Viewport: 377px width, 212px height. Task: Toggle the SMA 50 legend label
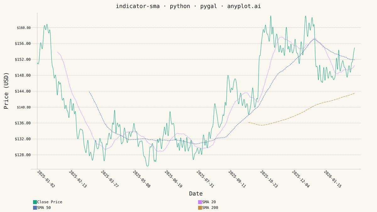click(x=44, y=208)
